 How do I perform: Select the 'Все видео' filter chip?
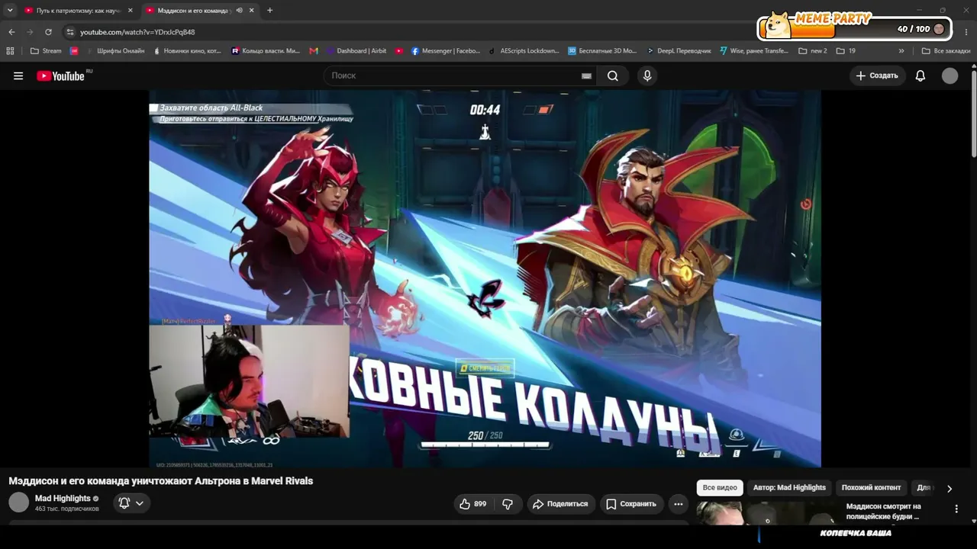[x=720, y=488]
